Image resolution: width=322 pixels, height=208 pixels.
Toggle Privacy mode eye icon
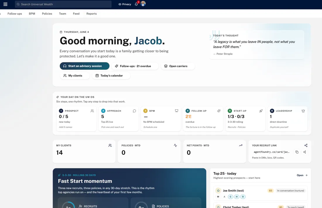[x=120, y=4]
